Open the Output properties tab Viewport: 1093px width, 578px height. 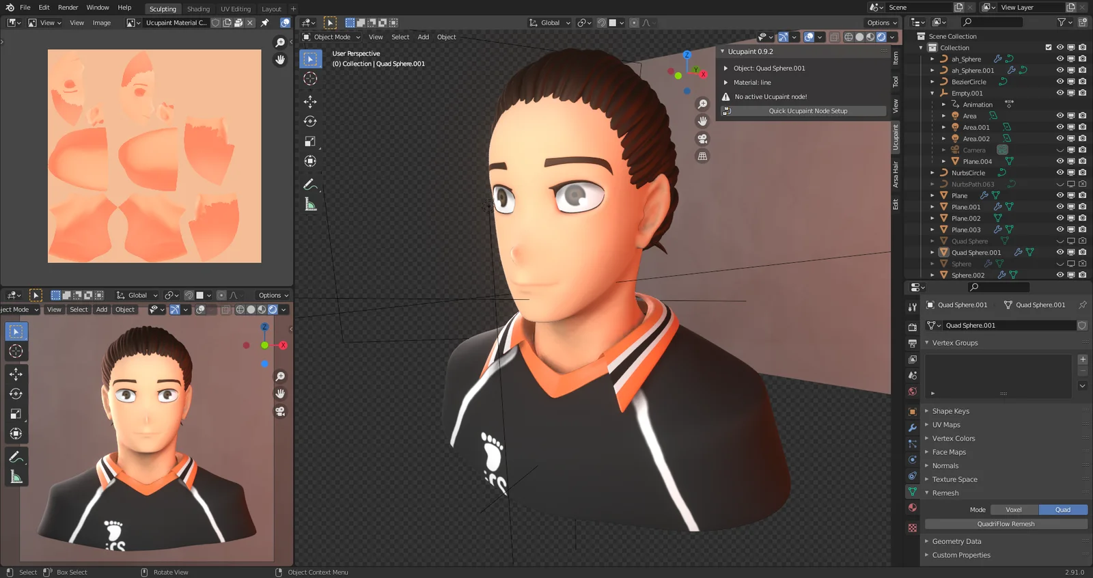coord(913,343)
